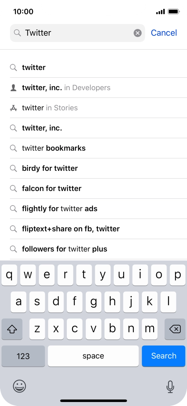Image resolution: width=187 pixels, height=406 pixels.
Task: Open the emoji keyboard
Action: [19, 386]
